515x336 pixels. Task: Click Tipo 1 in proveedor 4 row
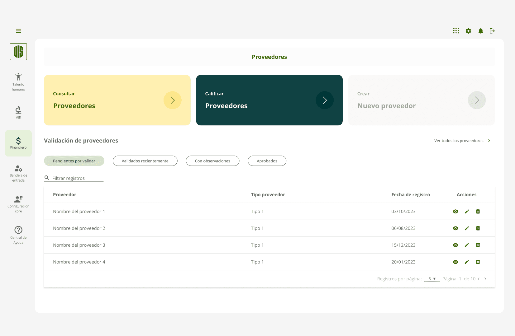point(257,262)
